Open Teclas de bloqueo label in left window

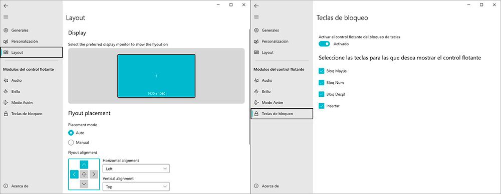(27, 114)
